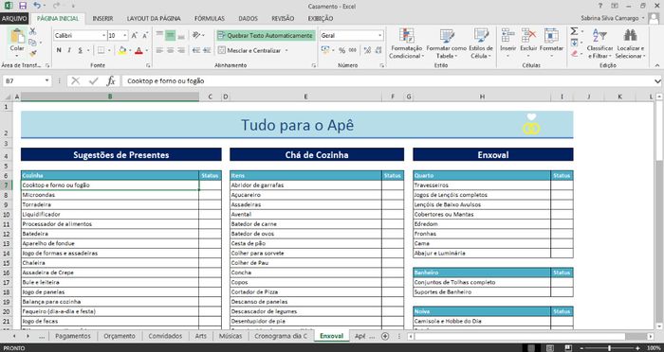Switch to FÓRMULAS ribbon tab
Image resolution: width=664 pixels, height=352 pixels.
[x=210, y=19]
